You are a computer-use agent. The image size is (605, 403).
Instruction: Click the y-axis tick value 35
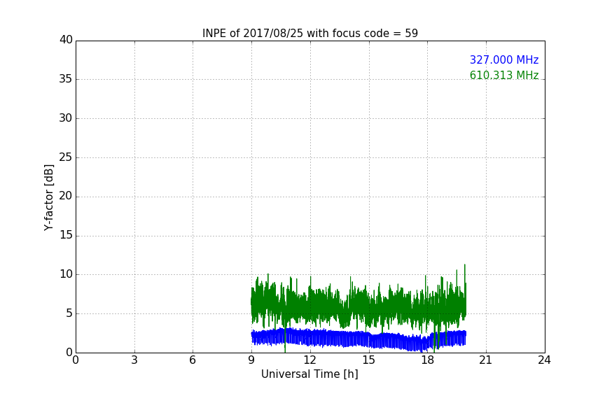(66, 79)
